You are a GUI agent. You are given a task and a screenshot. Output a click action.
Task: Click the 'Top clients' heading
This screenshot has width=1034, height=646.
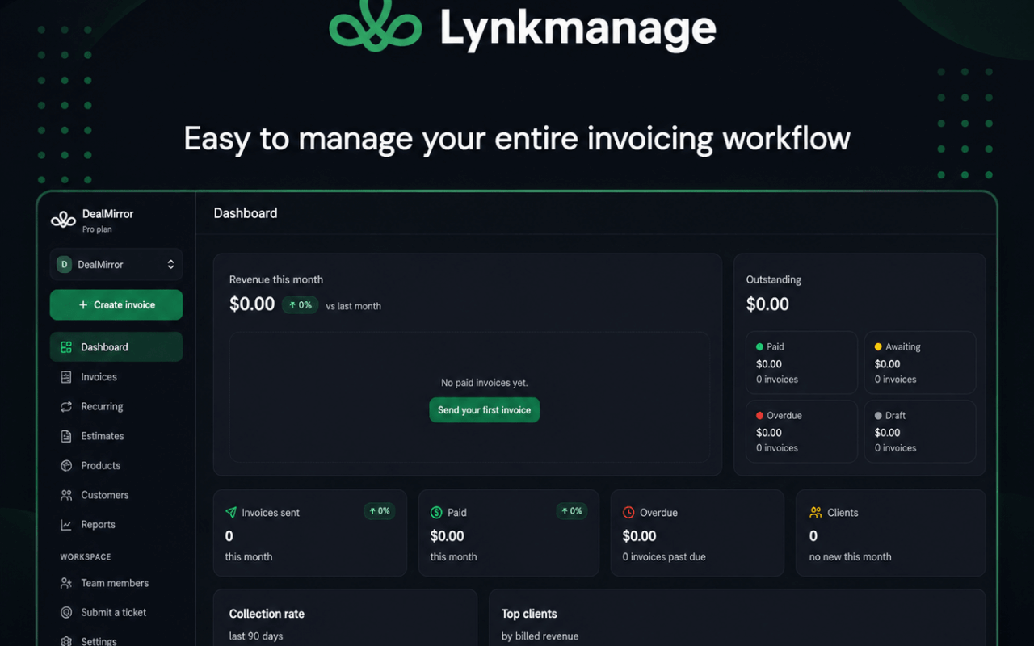point(529,615)
